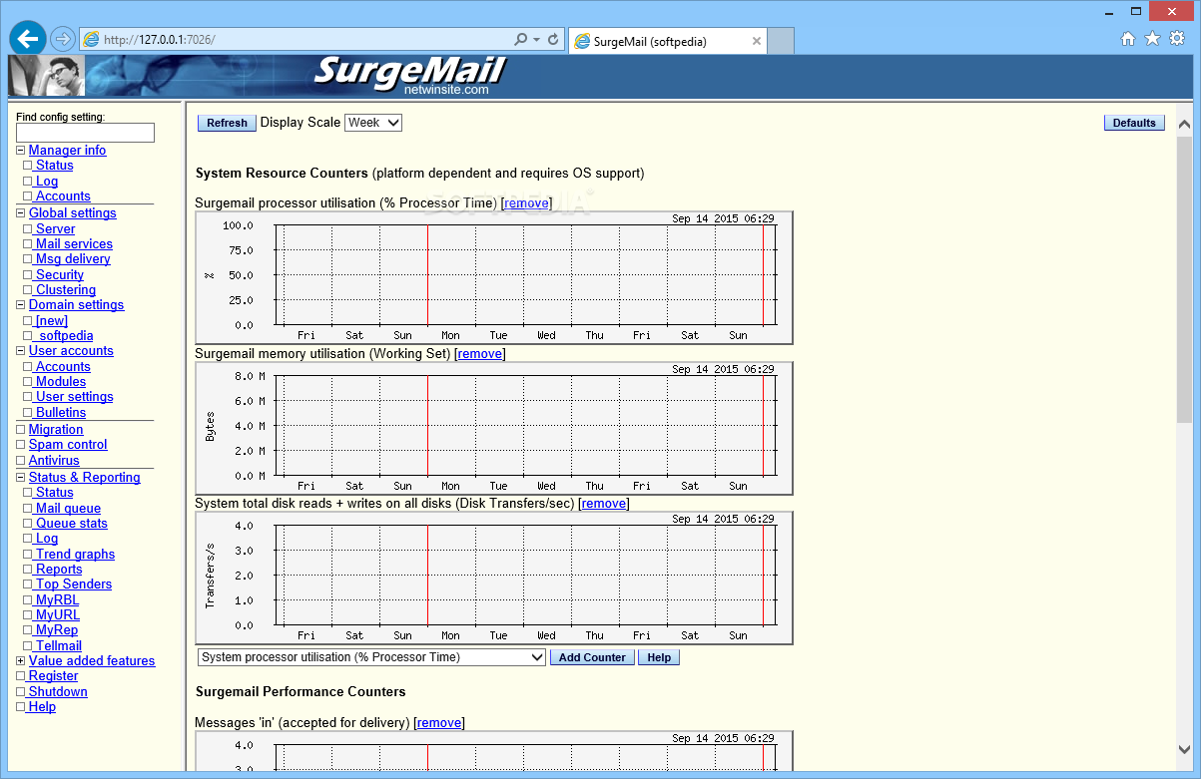Expand the Value added features section

click(20, 661)
